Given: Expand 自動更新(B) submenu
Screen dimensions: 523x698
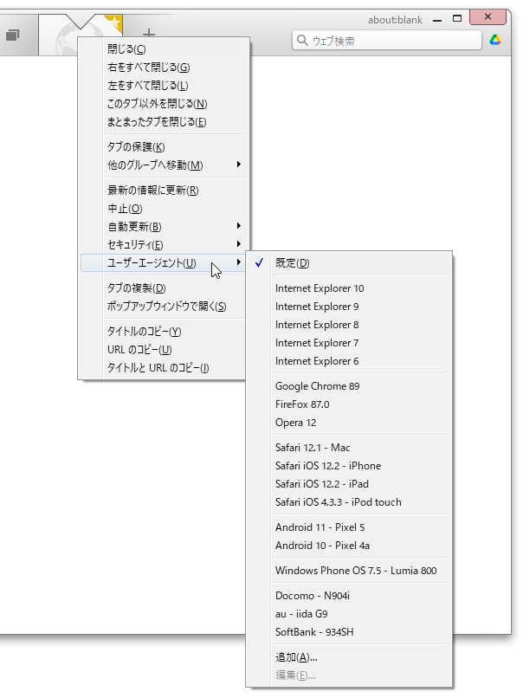Looking at the screenshot, I should pos(163,227).
